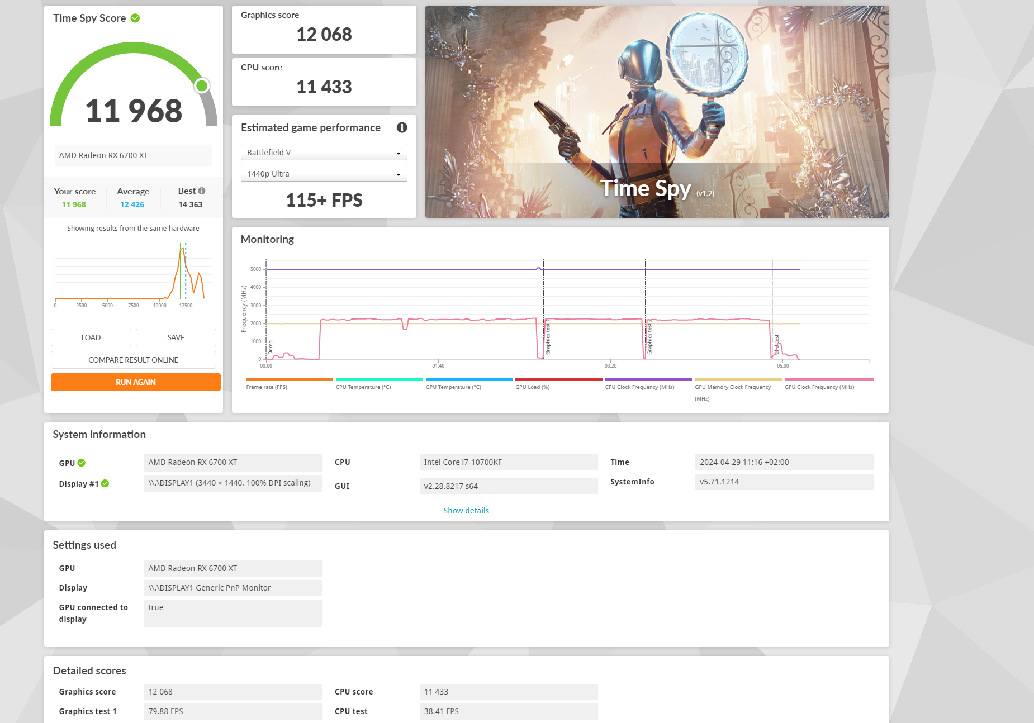
Task: Toggle CPU Clock Frequency (MHz) legend series
Action: pos(648,384)
